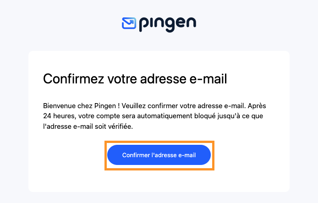The height and width of the screenshot is (203, 318).
Task: Click the "24 heures" text
Action: pos(57,115)
